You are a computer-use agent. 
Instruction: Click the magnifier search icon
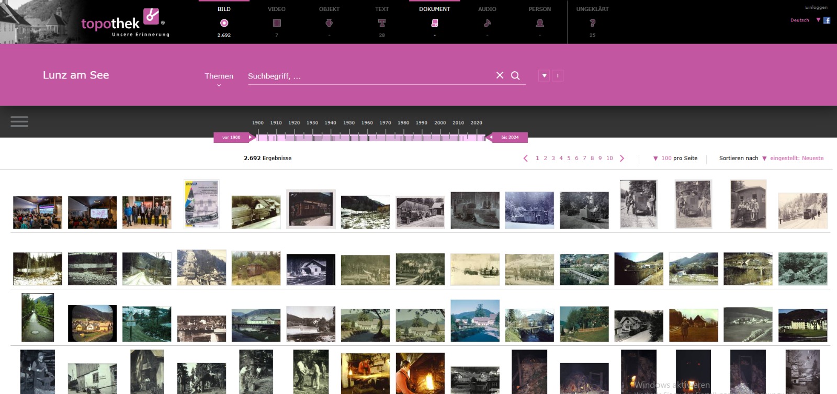515,75
